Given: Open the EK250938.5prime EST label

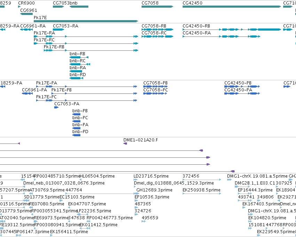Looking at the screenshot, I should click(201, 190).
